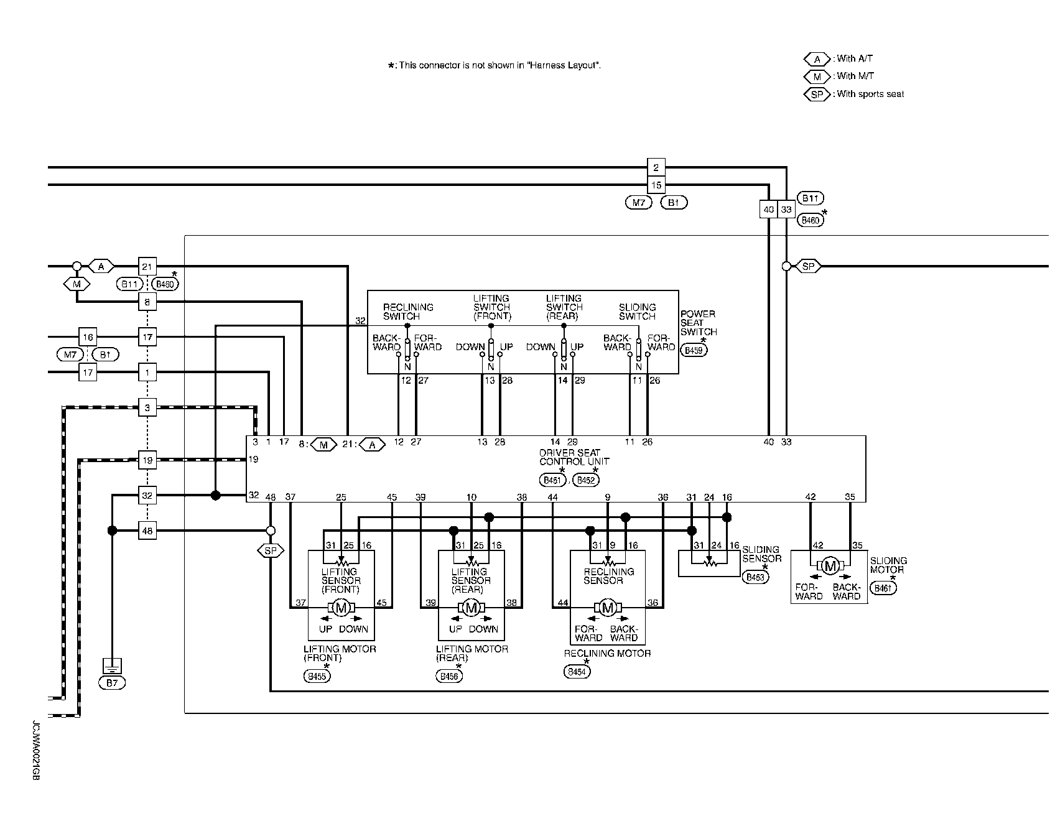Click the 'RECLINING MOTOR' label
1050x816 pixels.
(608, 654)
